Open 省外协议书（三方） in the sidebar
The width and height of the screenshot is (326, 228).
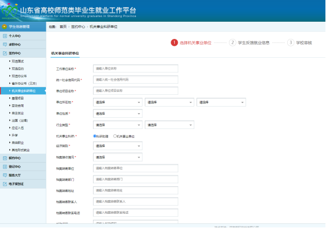click(24, 84)
